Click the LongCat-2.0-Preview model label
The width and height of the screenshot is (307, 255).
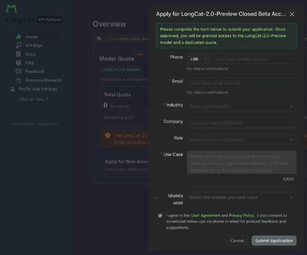coord(121,69)
